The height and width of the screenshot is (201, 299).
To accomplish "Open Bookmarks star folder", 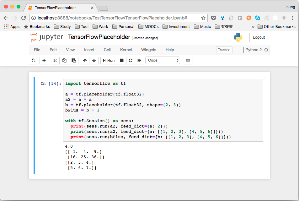I will point(37,26).
